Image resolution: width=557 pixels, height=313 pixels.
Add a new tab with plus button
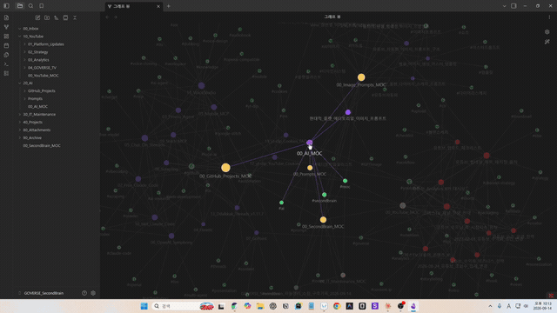tap(168, 6)
